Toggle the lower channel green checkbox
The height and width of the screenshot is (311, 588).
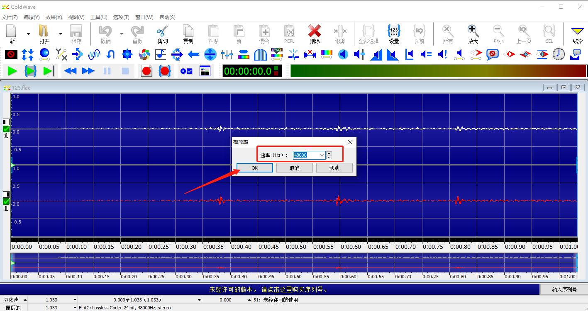6,202
